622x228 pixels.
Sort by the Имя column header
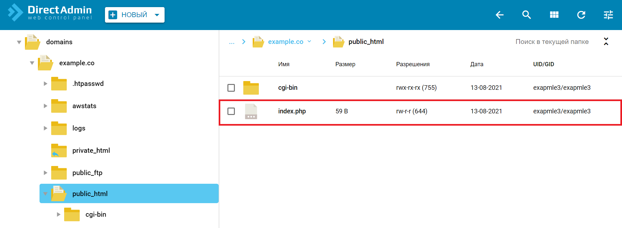[x=283, y=64]
